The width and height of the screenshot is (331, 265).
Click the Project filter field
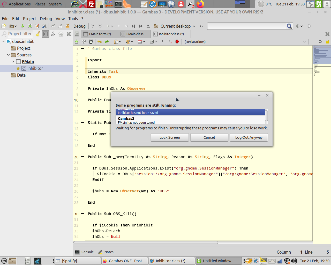click(x=20, y=34)
